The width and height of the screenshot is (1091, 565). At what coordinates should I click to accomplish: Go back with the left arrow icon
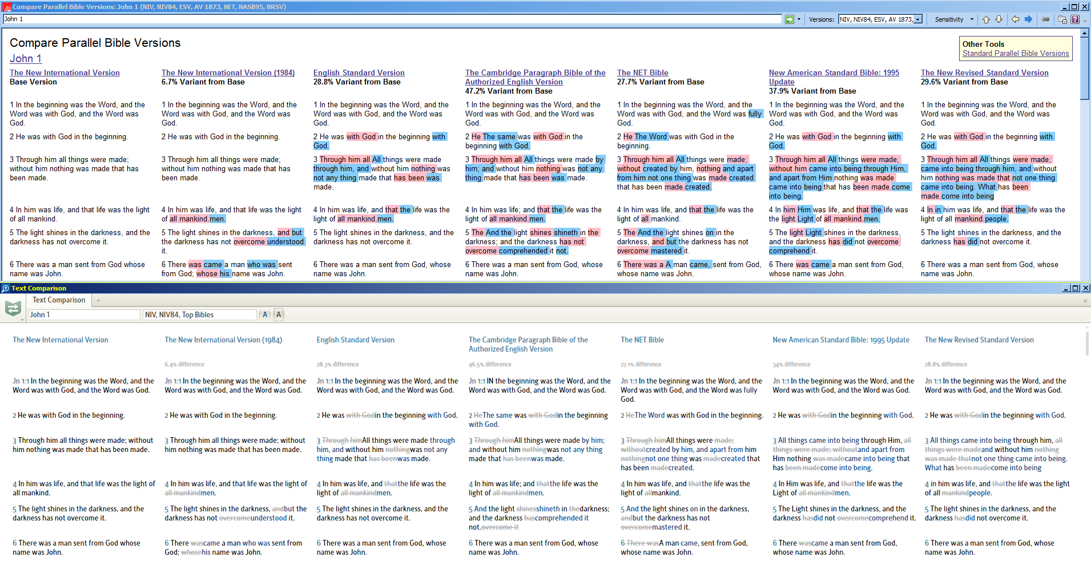pos(1015,19)
